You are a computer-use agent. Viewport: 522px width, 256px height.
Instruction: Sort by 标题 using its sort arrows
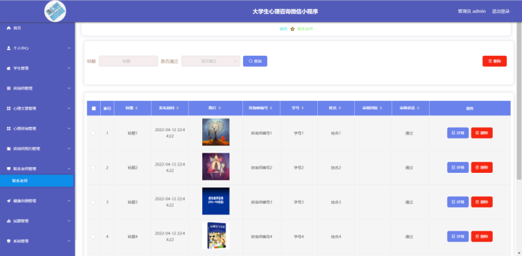(137, 109)
